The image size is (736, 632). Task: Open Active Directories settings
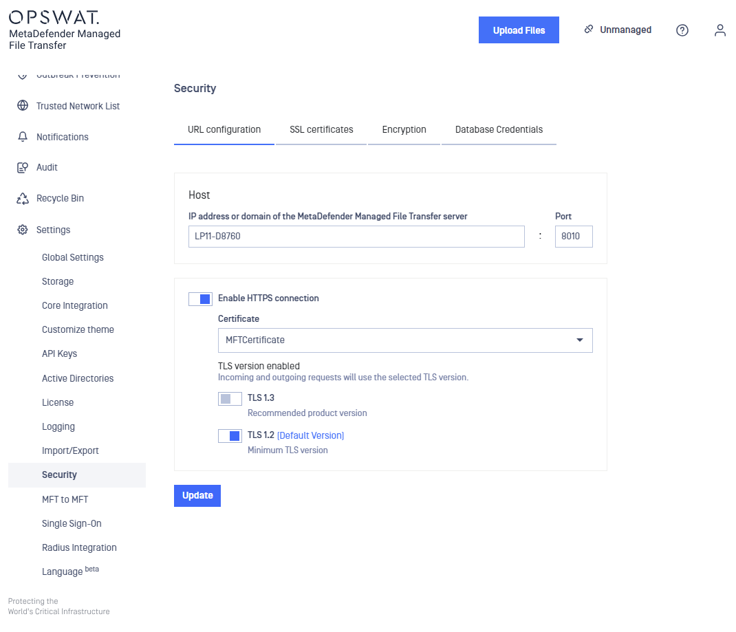[78, 379]
